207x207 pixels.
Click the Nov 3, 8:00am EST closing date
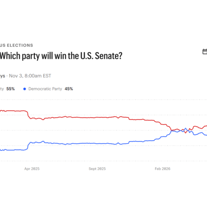[x=30, y=76]
